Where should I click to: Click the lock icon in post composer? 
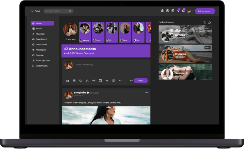[87, 81]
